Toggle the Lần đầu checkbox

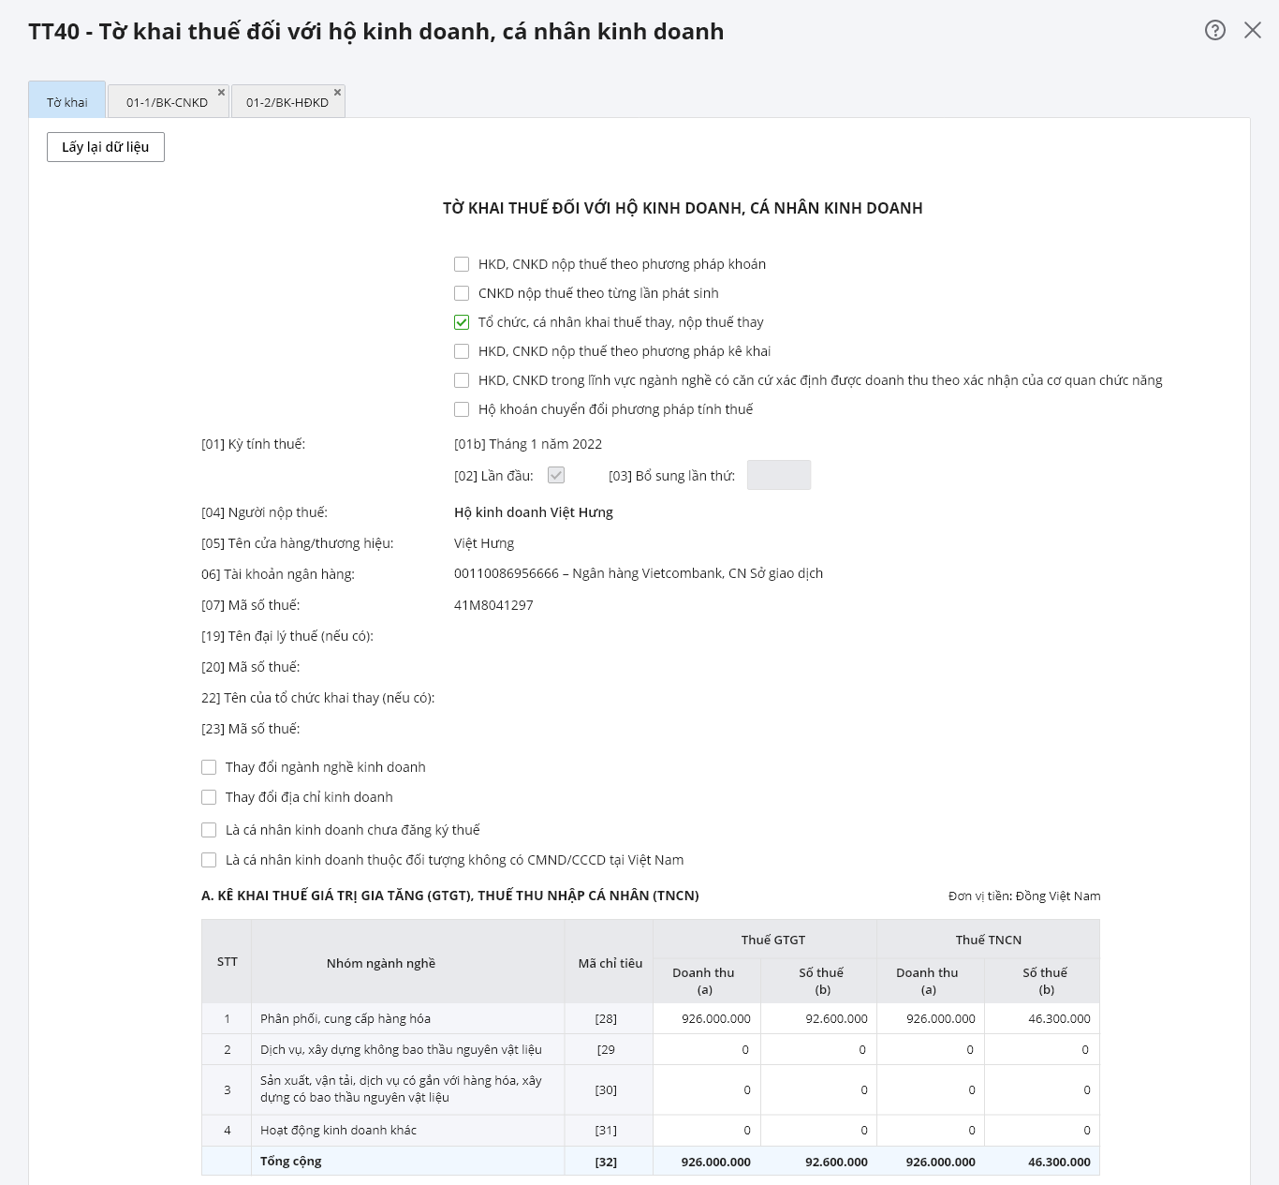pos(556,475)
